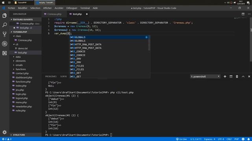Click the Task View button on taskbar
Screen dimensions: 252x141
point(9,3)
